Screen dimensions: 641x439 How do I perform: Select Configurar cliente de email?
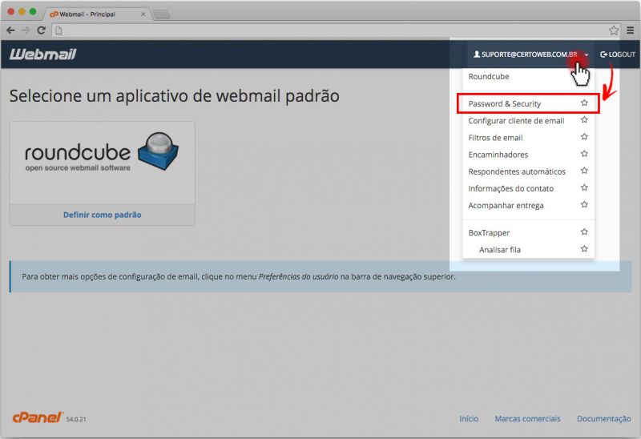516,121
